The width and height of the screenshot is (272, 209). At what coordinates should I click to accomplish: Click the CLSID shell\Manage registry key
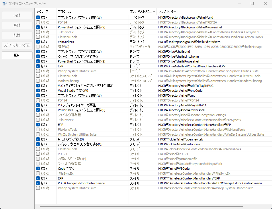210,47
